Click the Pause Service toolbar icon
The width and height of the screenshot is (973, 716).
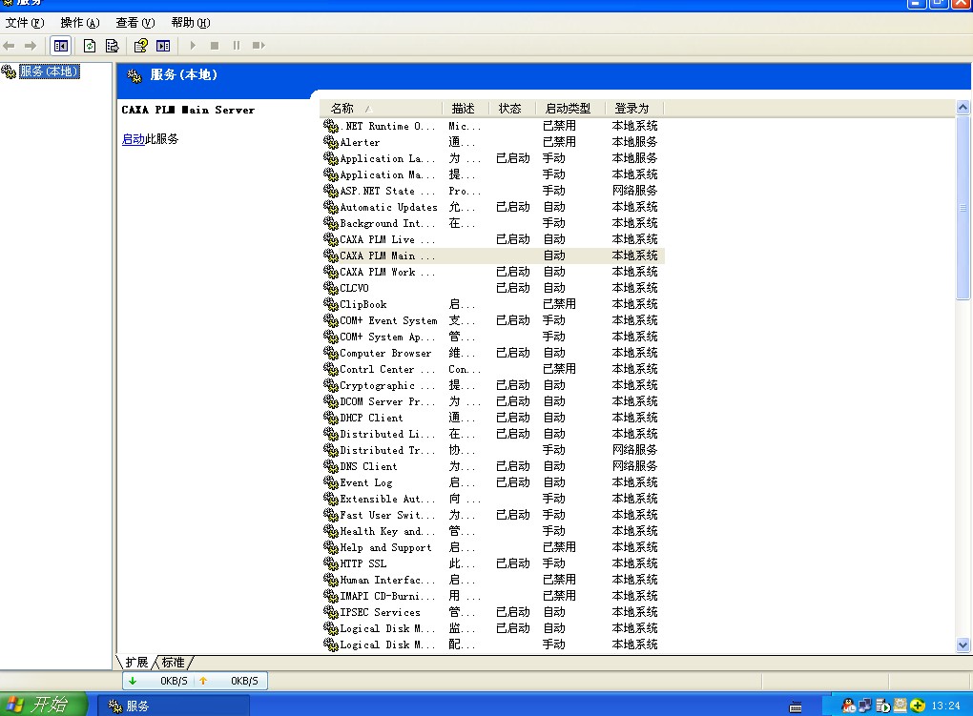point(236,45)
